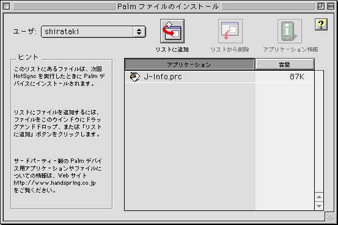Viewport: 338px width, 225px height.
Task: Click the 'リストに追加' text label
Action: tap(172, 49)
